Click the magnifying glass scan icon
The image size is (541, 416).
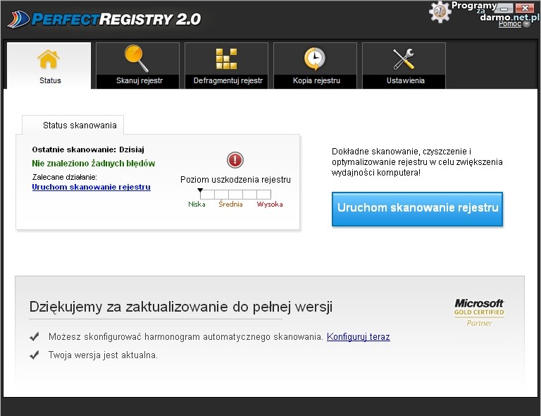point(137,59)
